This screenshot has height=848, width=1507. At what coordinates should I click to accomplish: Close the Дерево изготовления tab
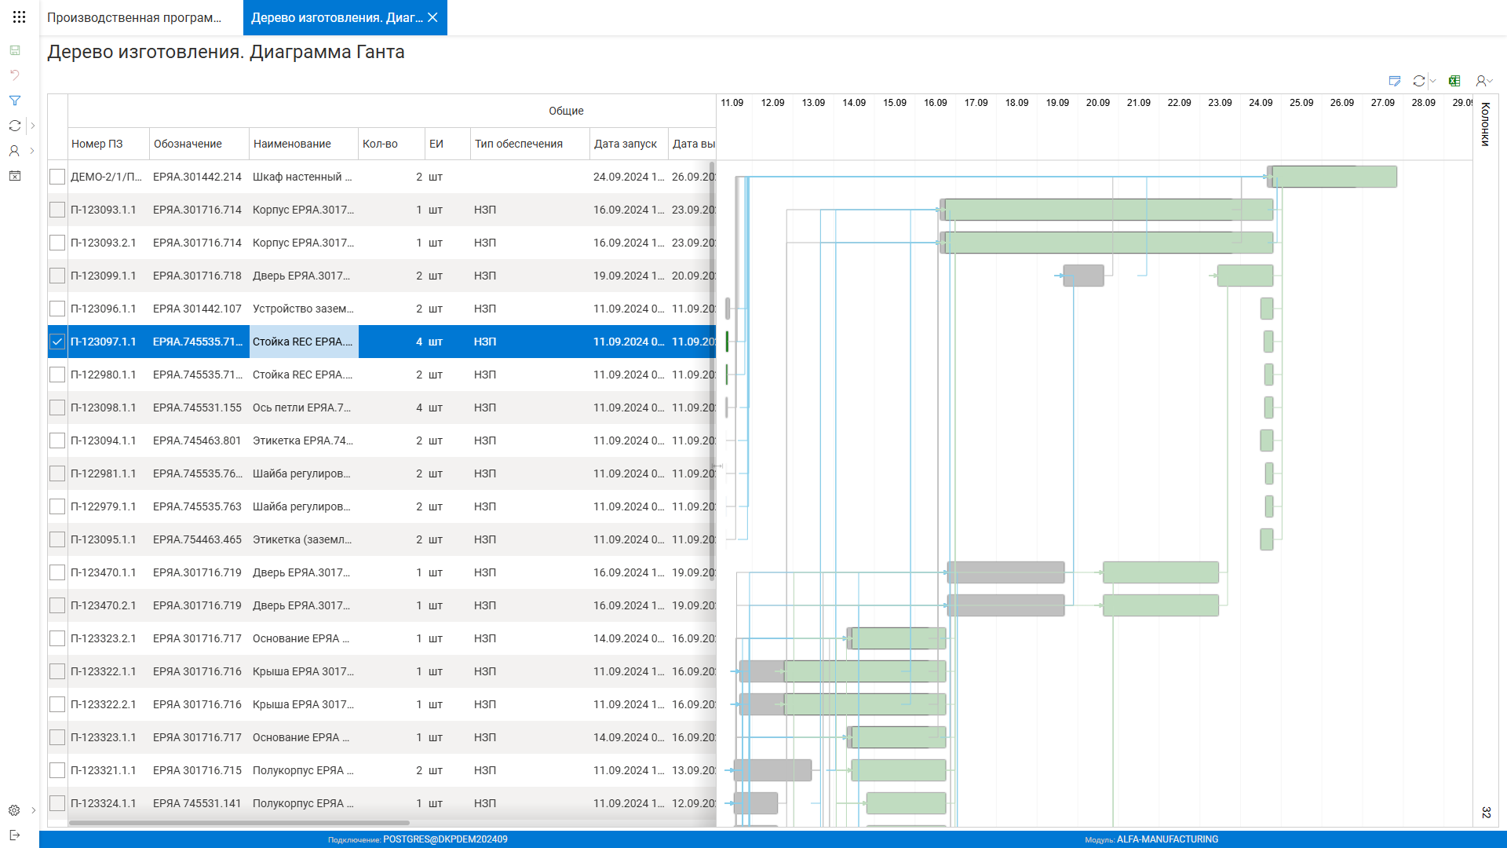(432, 17)
